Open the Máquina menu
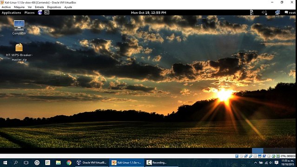This screenshot has width=297, height=167. [19, 7]
